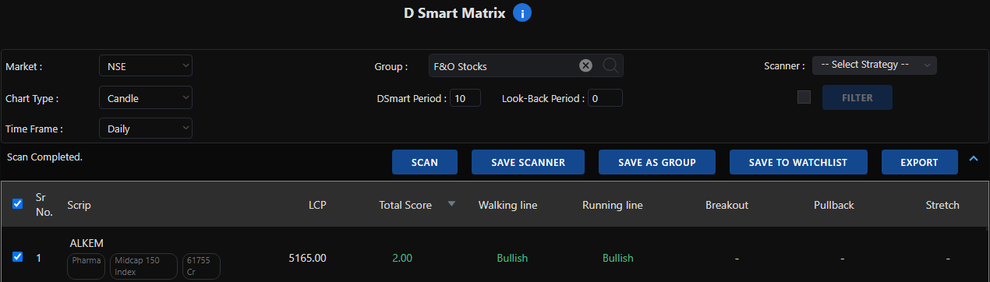This screenshot has height=282, width=990.
Task: Click the 61755 Cr market cap tag
Action: (x=200, y=266)
